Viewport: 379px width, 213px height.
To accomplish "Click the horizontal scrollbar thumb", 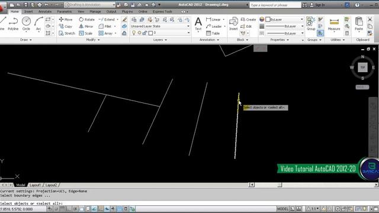I will (x=280, y=185).
